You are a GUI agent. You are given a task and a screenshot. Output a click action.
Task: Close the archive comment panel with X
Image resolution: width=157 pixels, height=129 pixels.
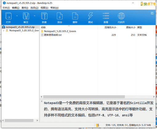pyautogui.click(x=42, y=101)
